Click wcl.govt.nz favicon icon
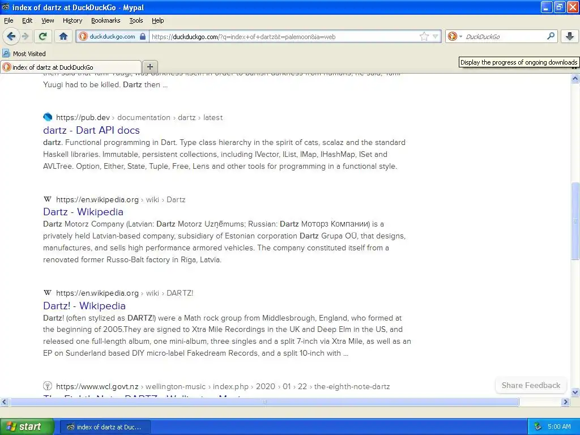Image resolution: width=580 pixels, height=435 pixels. point(48,386)
